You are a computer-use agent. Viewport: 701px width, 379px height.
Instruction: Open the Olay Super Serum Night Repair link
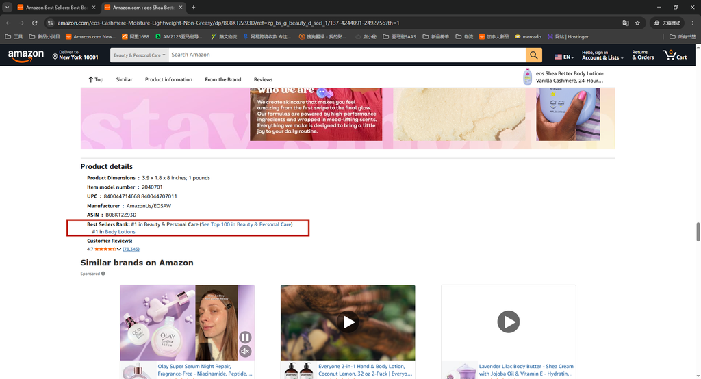coord(205,370)
